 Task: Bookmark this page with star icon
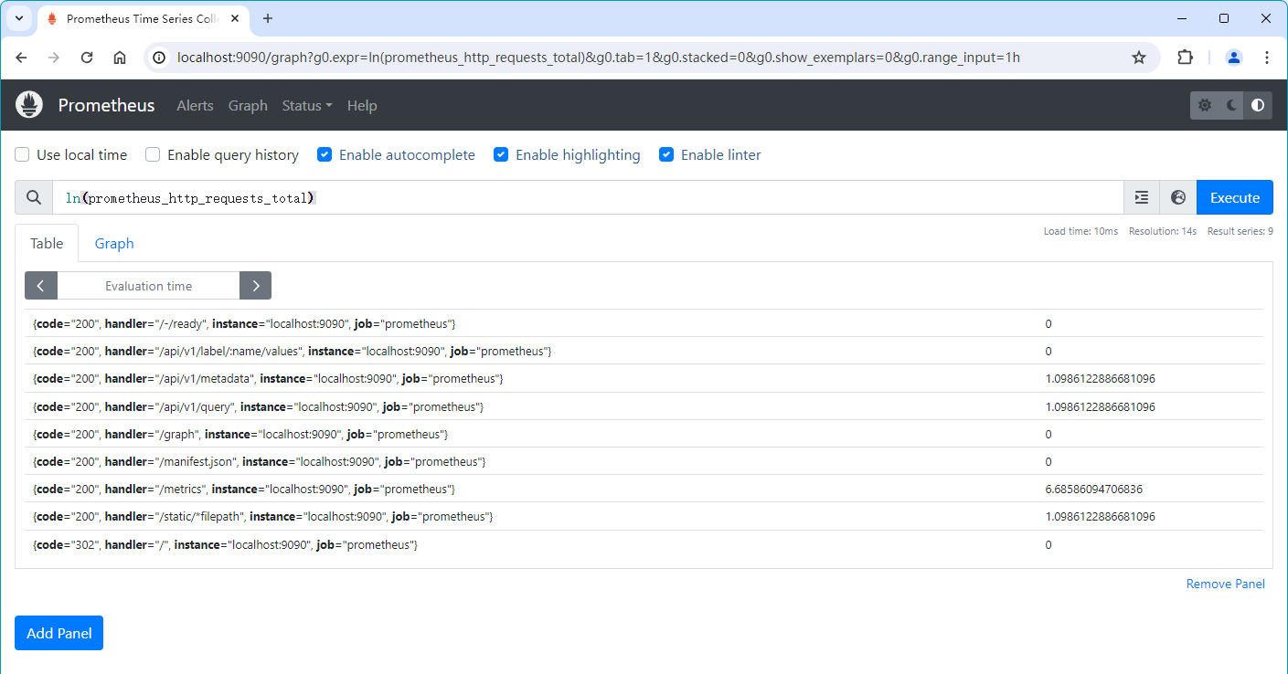[x=1139, y=58]
